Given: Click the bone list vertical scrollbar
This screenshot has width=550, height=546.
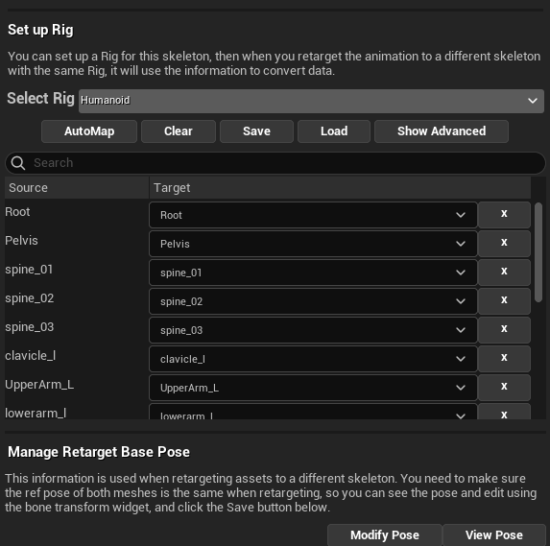Looking at the screenshot, I should point(538,251).
